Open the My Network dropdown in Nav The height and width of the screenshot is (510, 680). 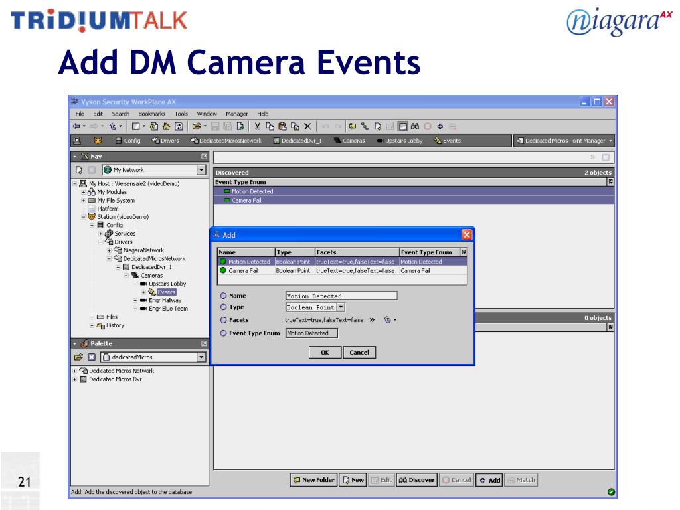coord(201,170)
